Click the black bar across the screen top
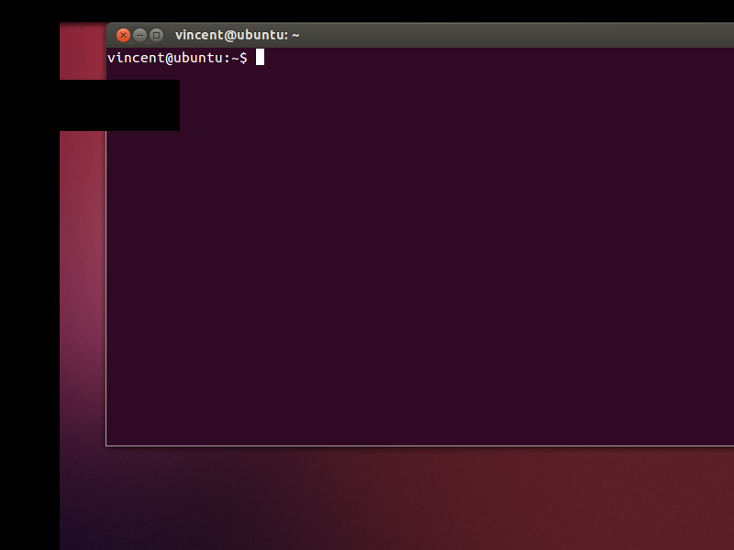 (x=367, y=9)
